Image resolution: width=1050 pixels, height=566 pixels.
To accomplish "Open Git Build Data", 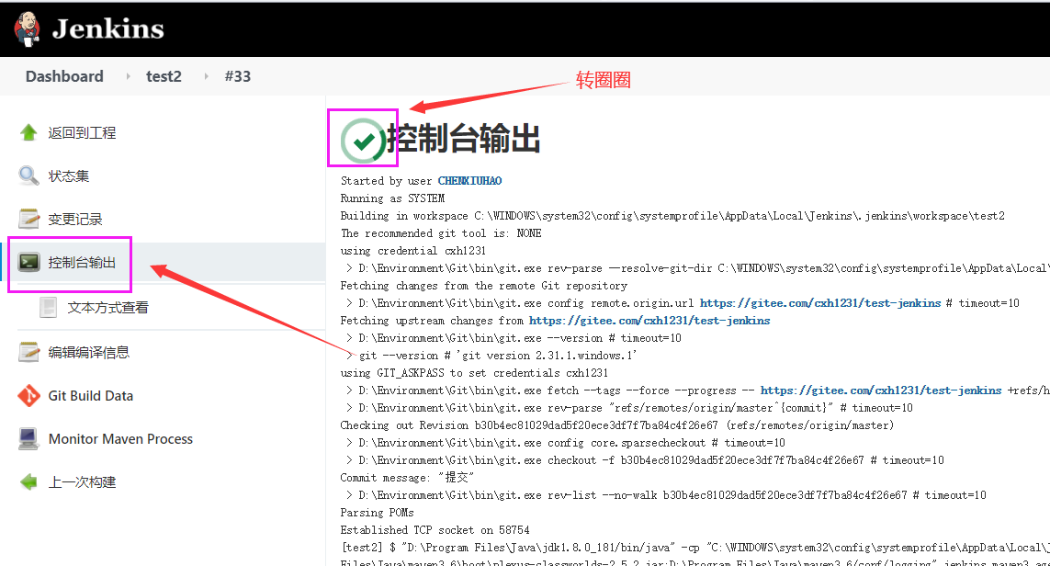I will point(90,396).
